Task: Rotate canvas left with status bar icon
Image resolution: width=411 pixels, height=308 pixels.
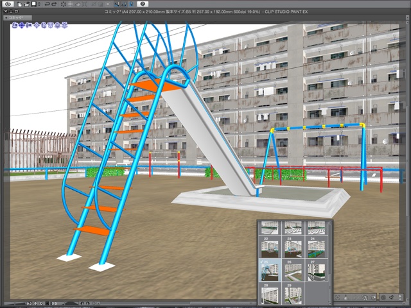Action: [x=82, y=304]
